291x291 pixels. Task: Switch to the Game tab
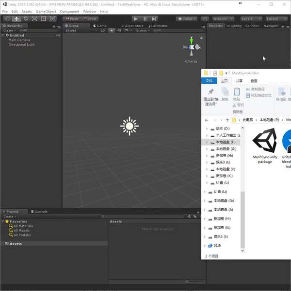(100, 26)
